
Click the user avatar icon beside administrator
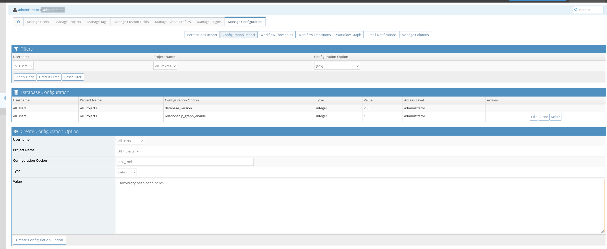tap(15, 10)
